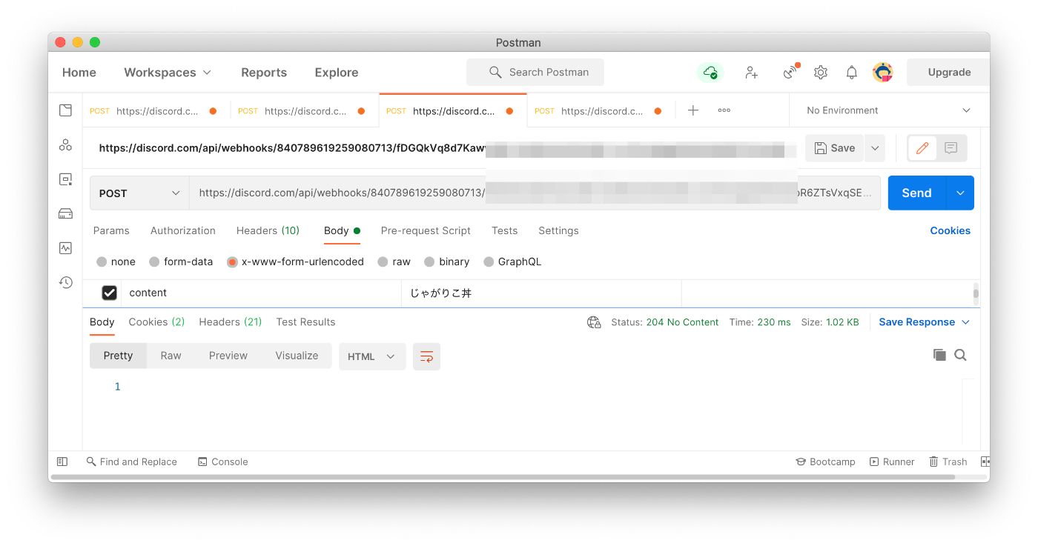The height and width of the screenshot is (546, 1038).
Task: Click the Search Postman field
Action: [535, 72]
